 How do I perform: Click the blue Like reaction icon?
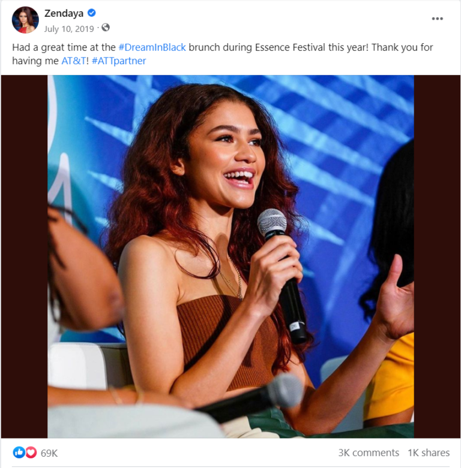pyautogui.click(x=19, y=452)
